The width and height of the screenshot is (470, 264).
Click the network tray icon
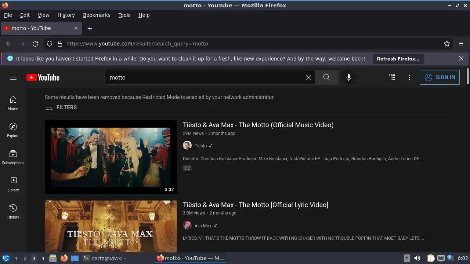tap(441, 258)
